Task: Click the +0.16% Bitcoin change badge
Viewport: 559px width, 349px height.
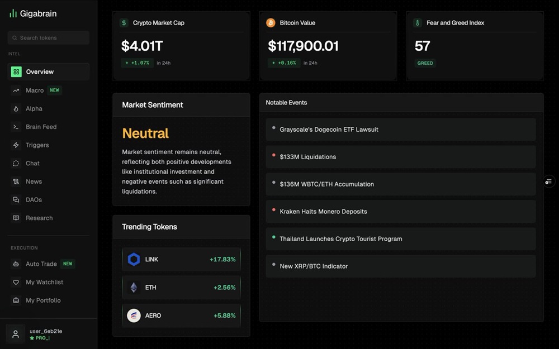Action: [284, 63]
